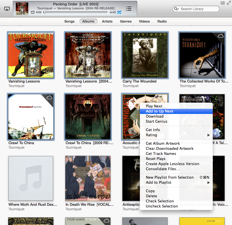Click cloud icon on Collected Works album
The width and height of the screenshot is (232, 225).
click(221, 36)
